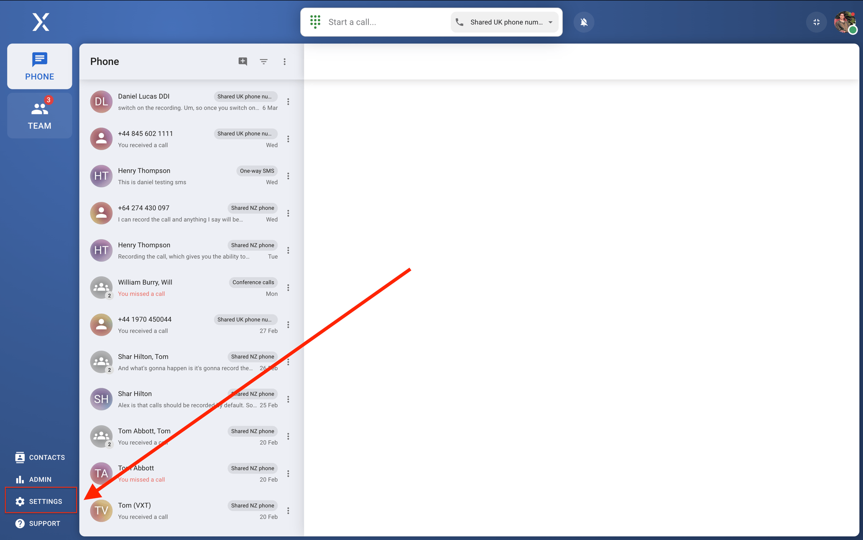The image size is (863, 540).
Task: Toggle the muted notifications bell
Action: pyautogui.click(x=584, y=22)
